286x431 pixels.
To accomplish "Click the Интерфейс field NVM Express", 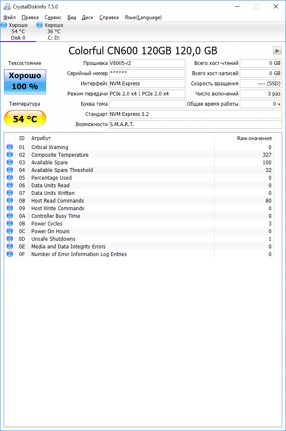I will click(x=147, y=84).
